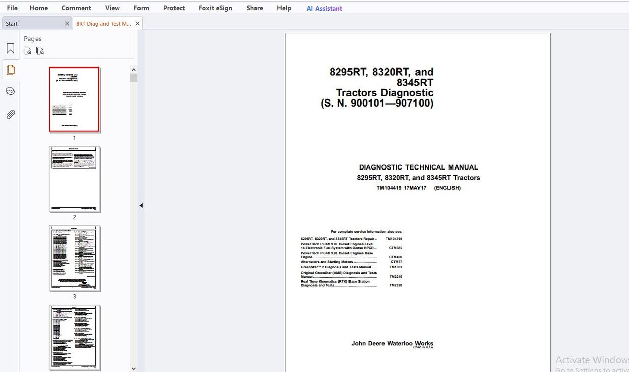629x372 pixels.
Task: Open the View menu
Action: (x=112, y=8)
